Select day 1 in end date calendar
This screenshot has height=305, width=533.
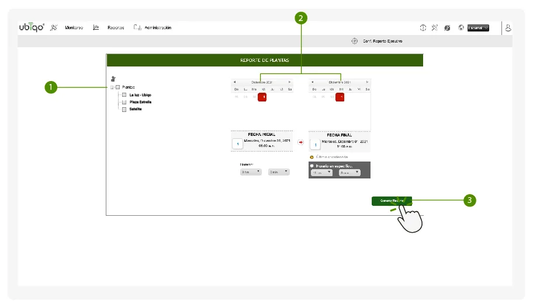tap(340, 97)
